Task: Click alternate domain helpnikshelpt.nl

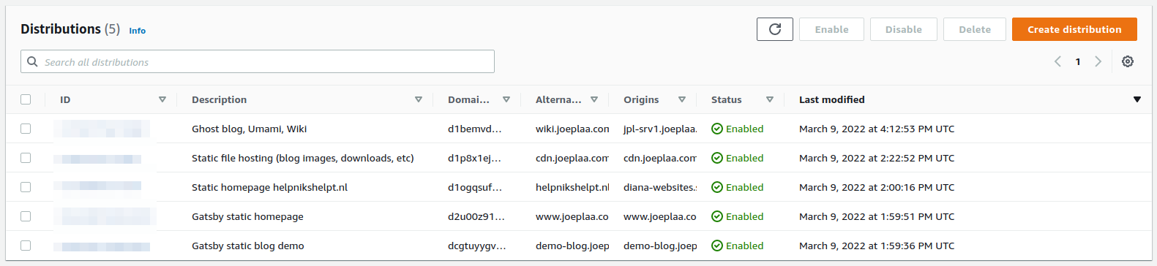Action: pyautogui.click(x=572, y=187)
